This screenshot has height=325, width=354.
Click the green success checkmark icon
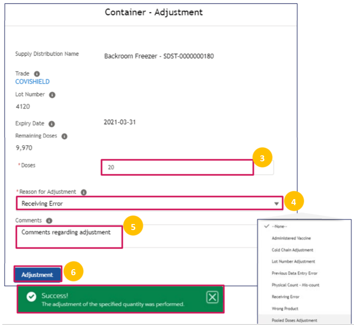coord(31,297)
